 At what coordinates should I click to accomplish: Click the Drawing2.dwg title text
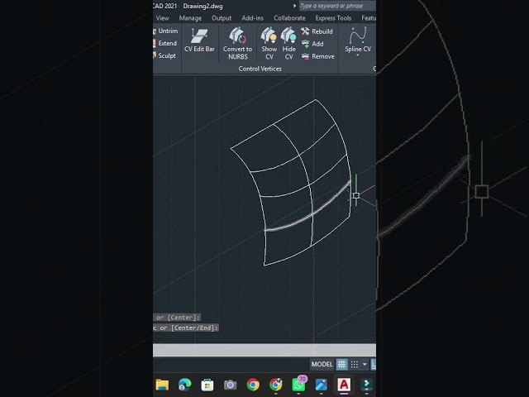[x=203, y=6]
